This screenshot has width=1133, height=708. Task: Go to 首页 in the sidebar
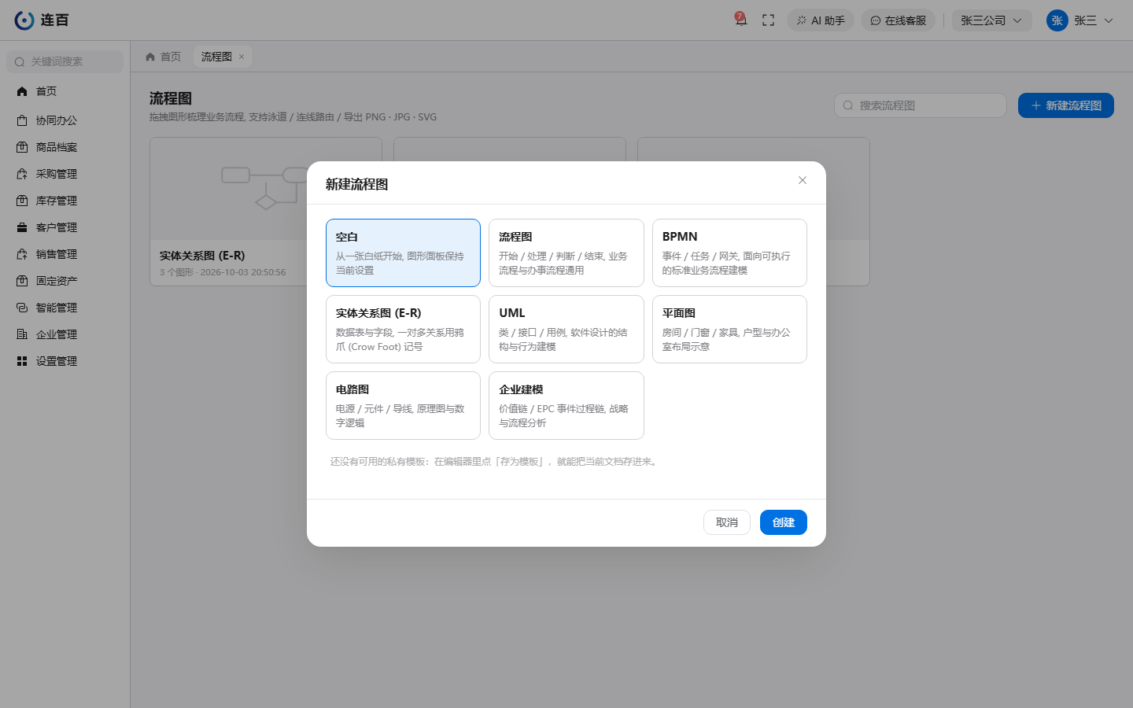pyautogui.click(x=65, y=91)
